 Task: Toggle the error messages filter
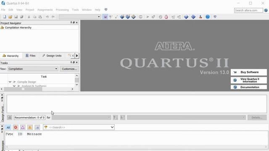click(x=16, y=127)
